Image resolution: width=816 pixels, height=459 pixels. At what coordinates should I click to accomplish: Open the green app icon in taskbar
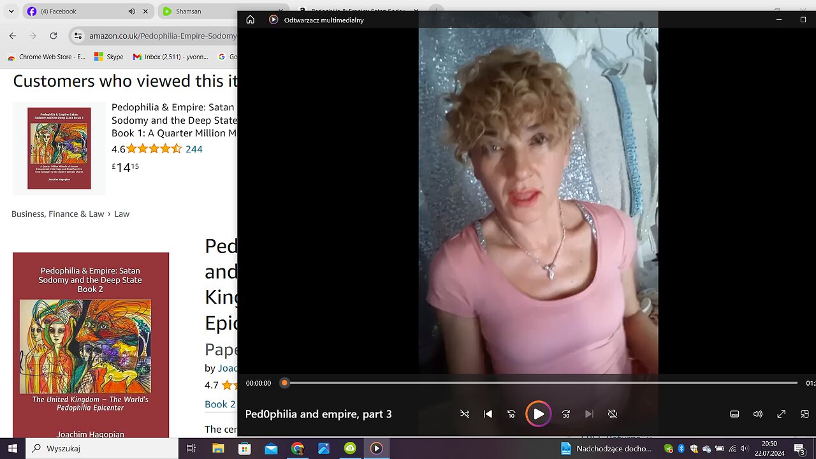pos(350,448)
